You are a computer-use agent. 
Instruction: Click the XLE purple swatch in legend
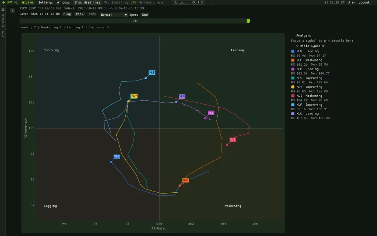click(x=293, y=69)
